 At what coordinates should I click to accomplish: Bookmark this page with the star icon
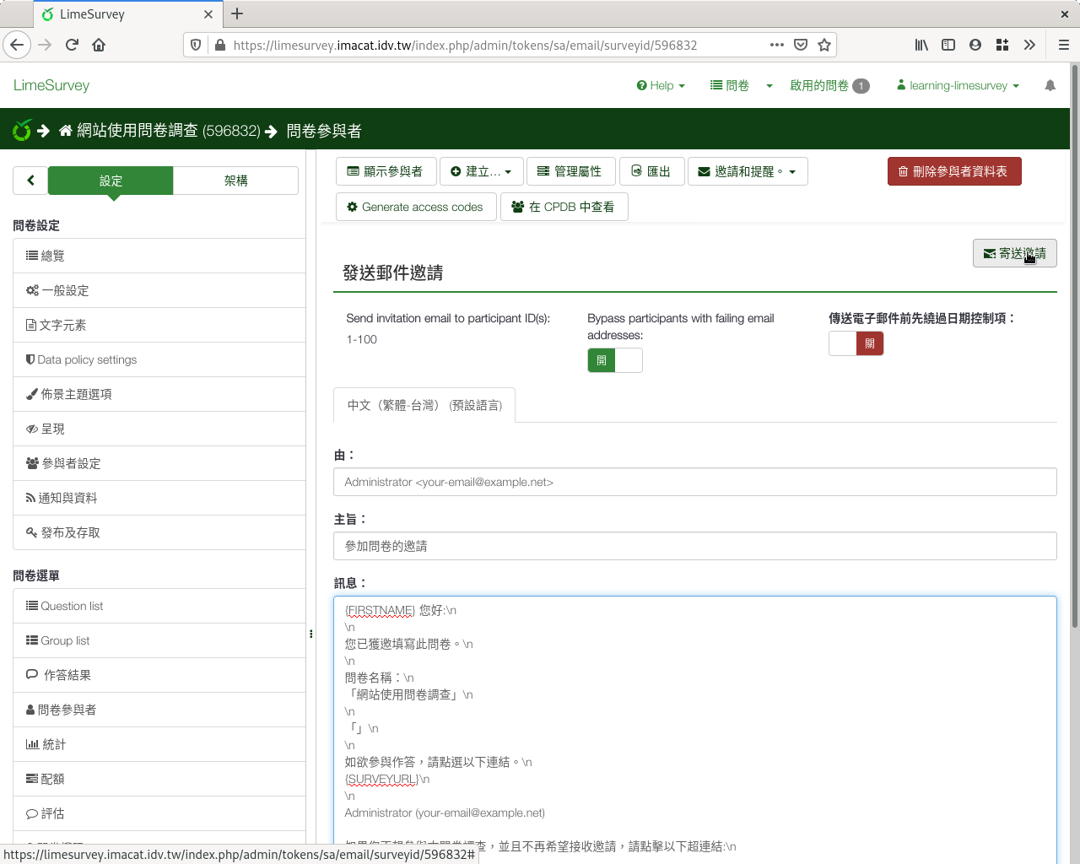point(824,45)
